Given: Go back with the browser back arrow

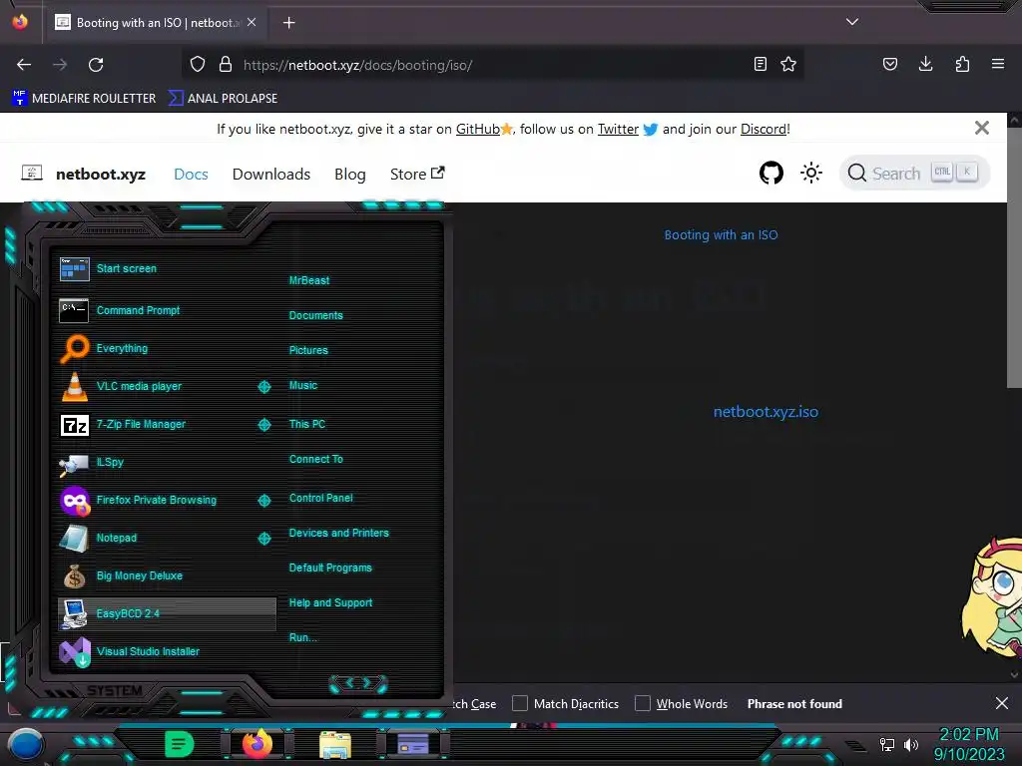Looking at the screenshot, I should pos(24,65).
